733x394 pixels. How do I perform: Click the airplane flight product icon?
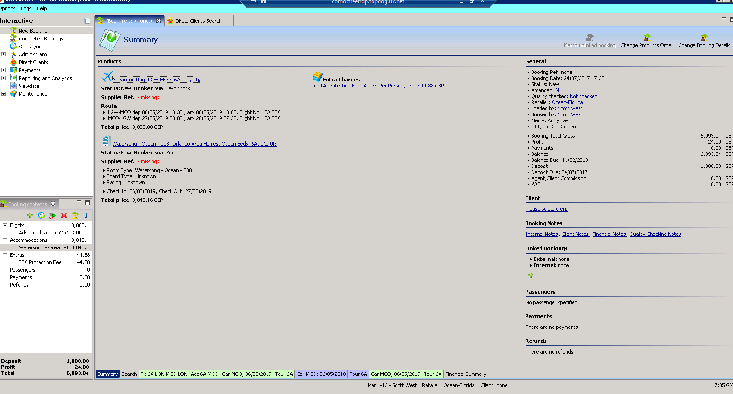tap(107, 77)
